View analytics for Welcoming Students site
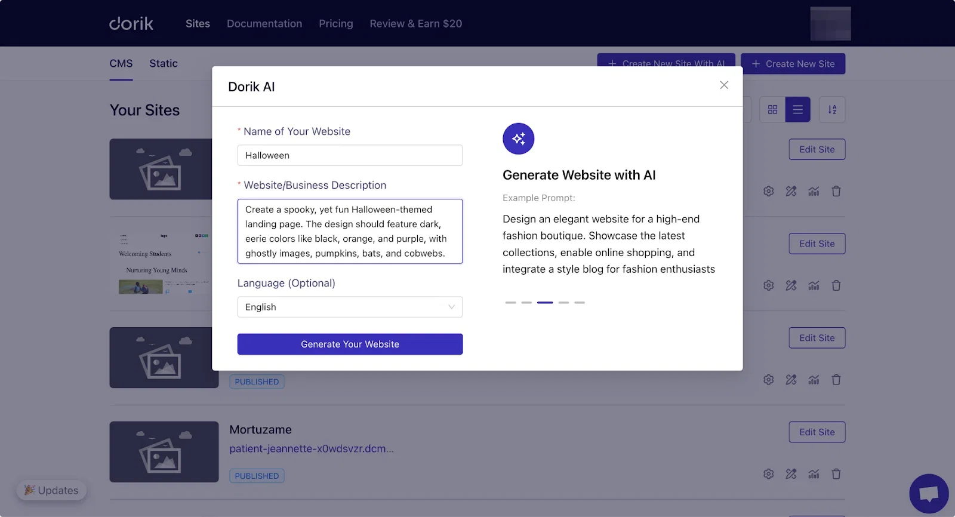Viewport: 955px width, 517px height. pos(814,286)
